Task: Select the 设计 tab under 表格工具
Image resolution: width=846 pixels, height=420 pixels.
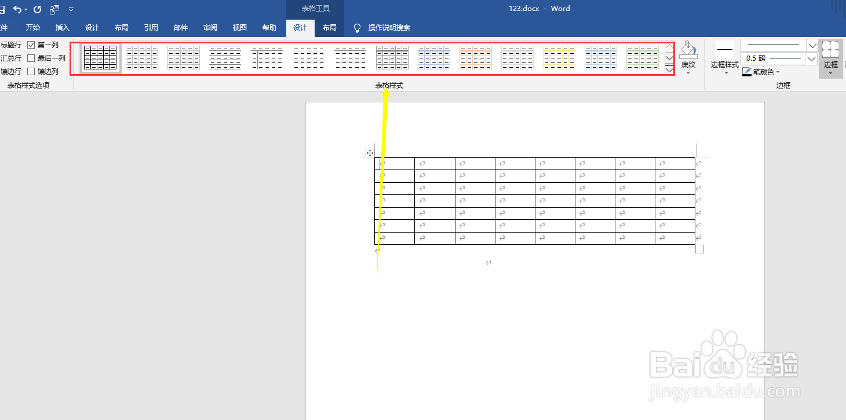Action: coord(300,28)
